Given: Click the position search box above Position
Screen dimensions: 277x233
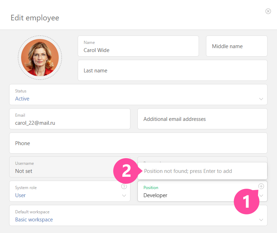Looking at the screenshot, I should click(x=202, y=171).
